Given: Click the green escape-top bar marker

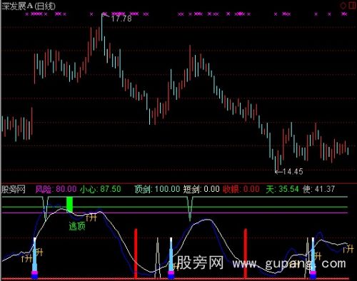Looking at the screenshot, I should [x=69, y=205].
